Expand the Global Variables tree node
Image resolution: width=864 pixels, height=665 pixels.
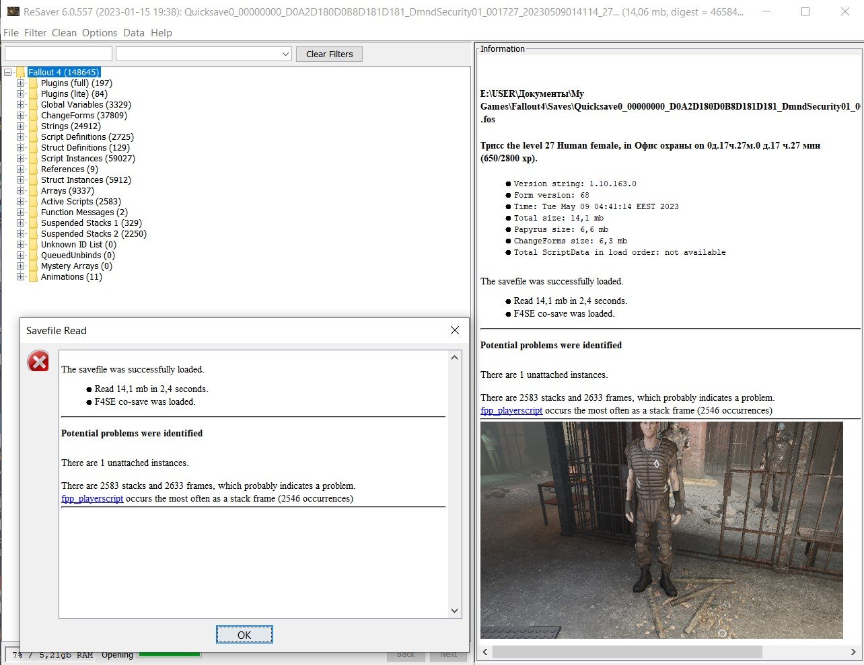[21, 105]
